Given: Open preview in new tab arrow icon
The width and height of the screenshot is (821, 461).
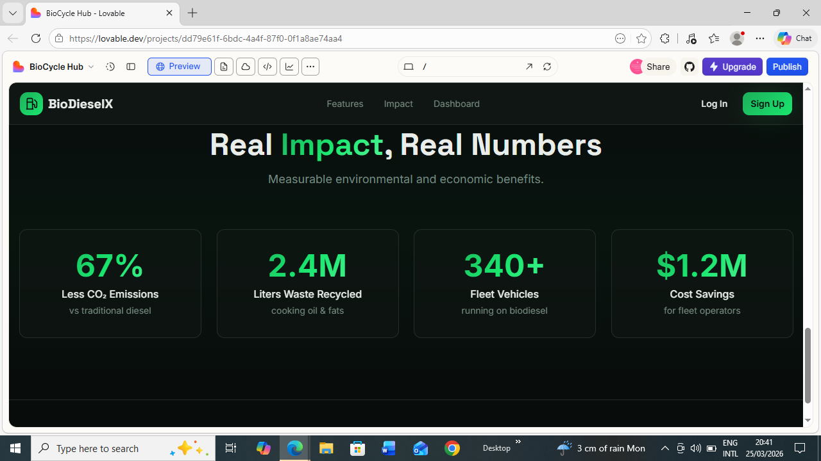Looking at the screenshot, I should (529, 67).
